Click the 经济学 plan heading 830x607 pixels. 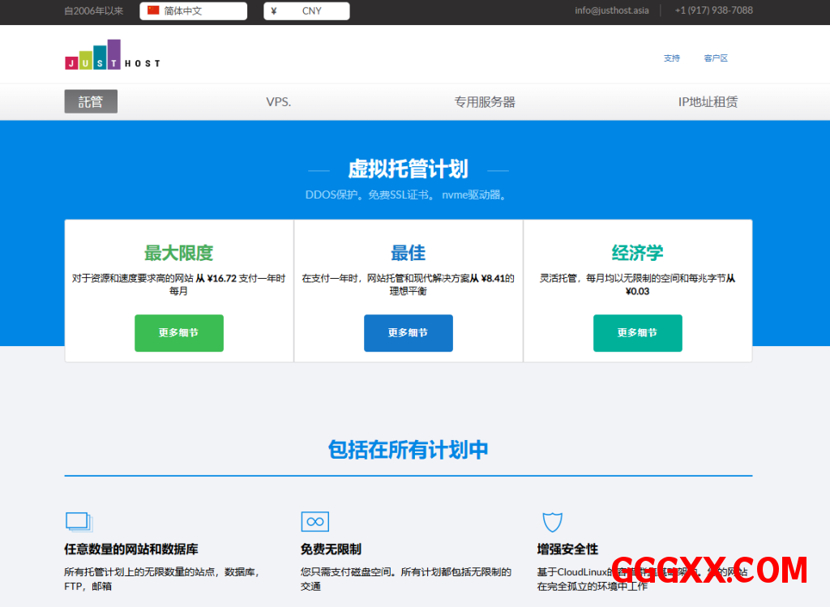[x=637, y=253]
